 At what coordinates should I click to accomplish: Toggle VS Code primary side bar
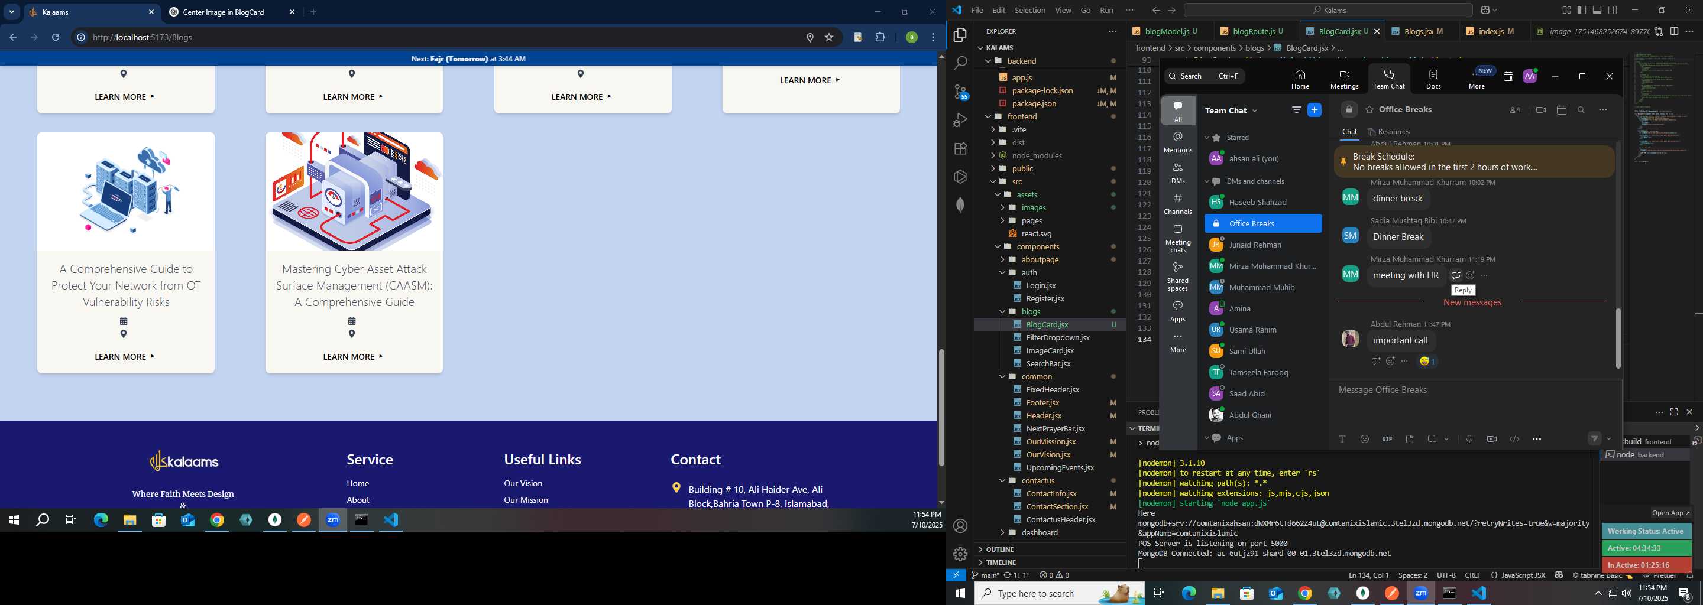click(1581, 10)
